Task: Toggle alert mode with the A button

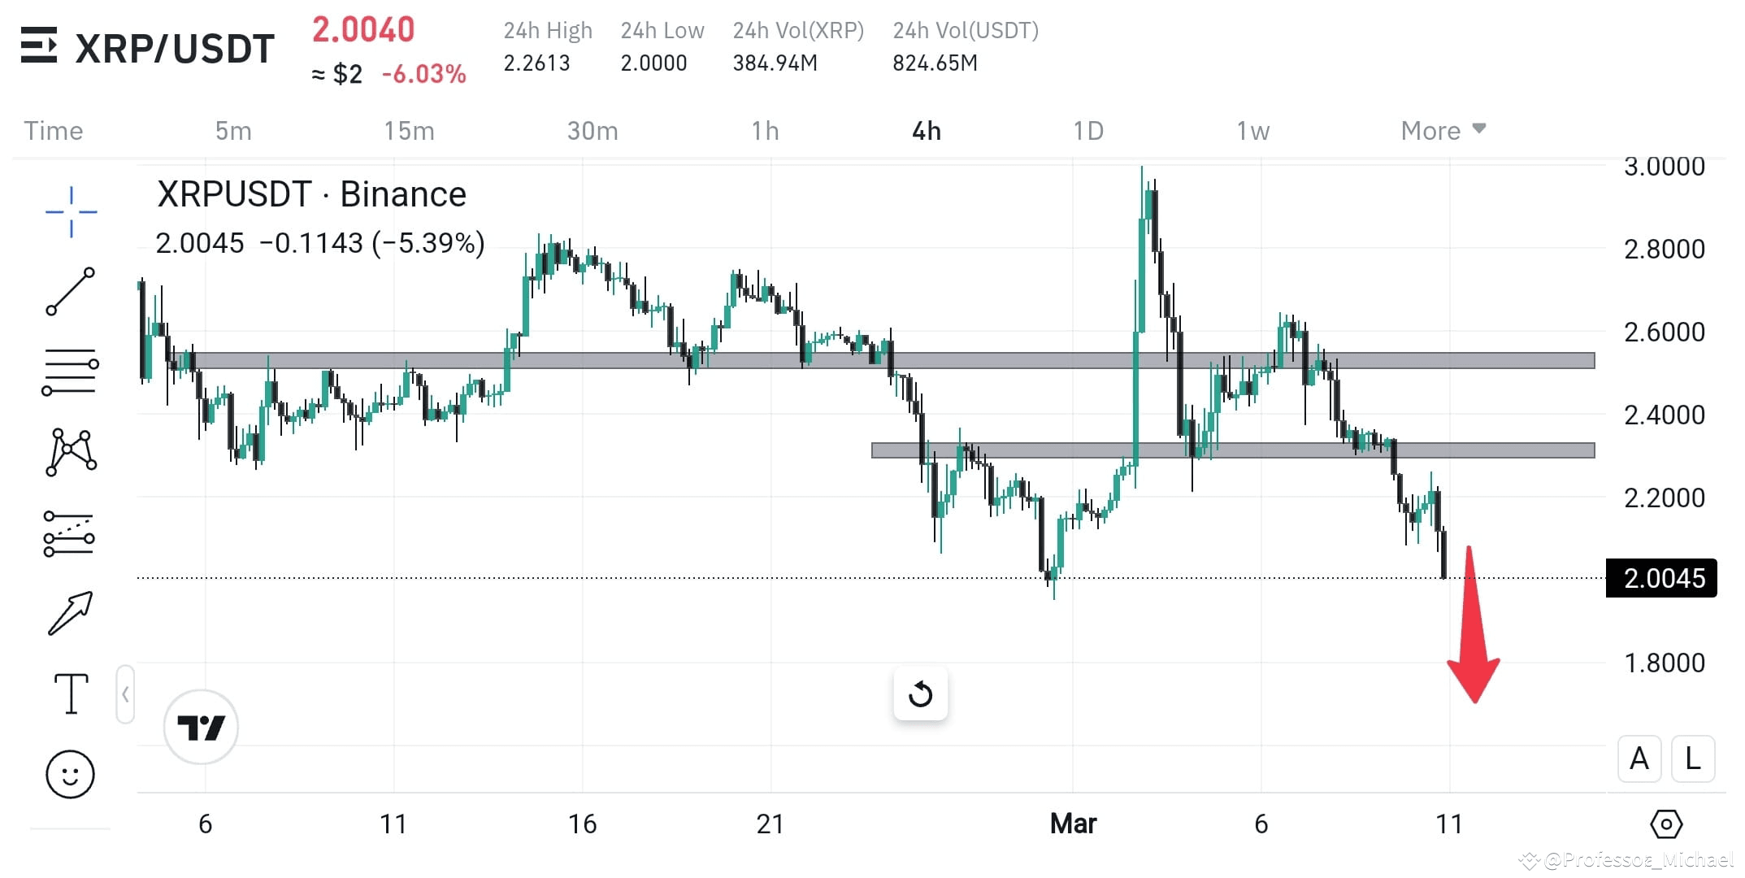Action: [1639, 758]
